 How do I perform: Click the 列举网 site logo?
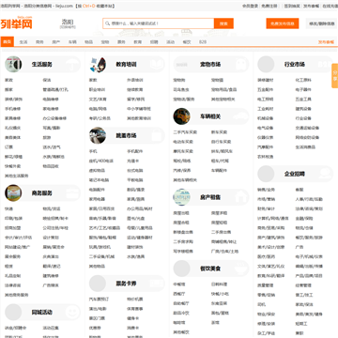[x=16, y=23]
